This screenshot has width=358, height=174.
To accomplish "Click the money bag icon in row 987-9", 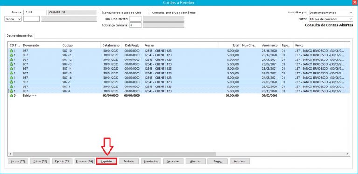I will (11, 91).
